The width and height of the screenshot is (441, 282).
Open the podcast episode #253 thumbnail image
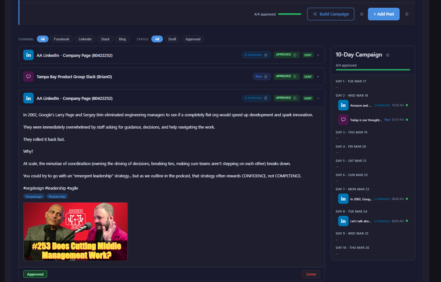point(76,232)
